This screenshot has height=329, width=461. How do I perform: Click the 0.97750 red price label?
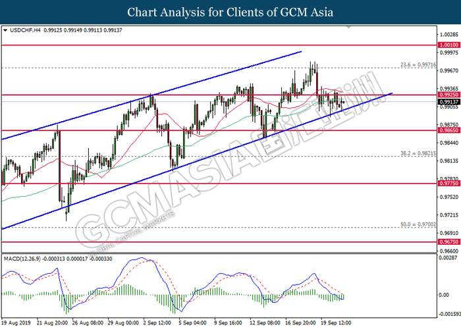point(449,184)
